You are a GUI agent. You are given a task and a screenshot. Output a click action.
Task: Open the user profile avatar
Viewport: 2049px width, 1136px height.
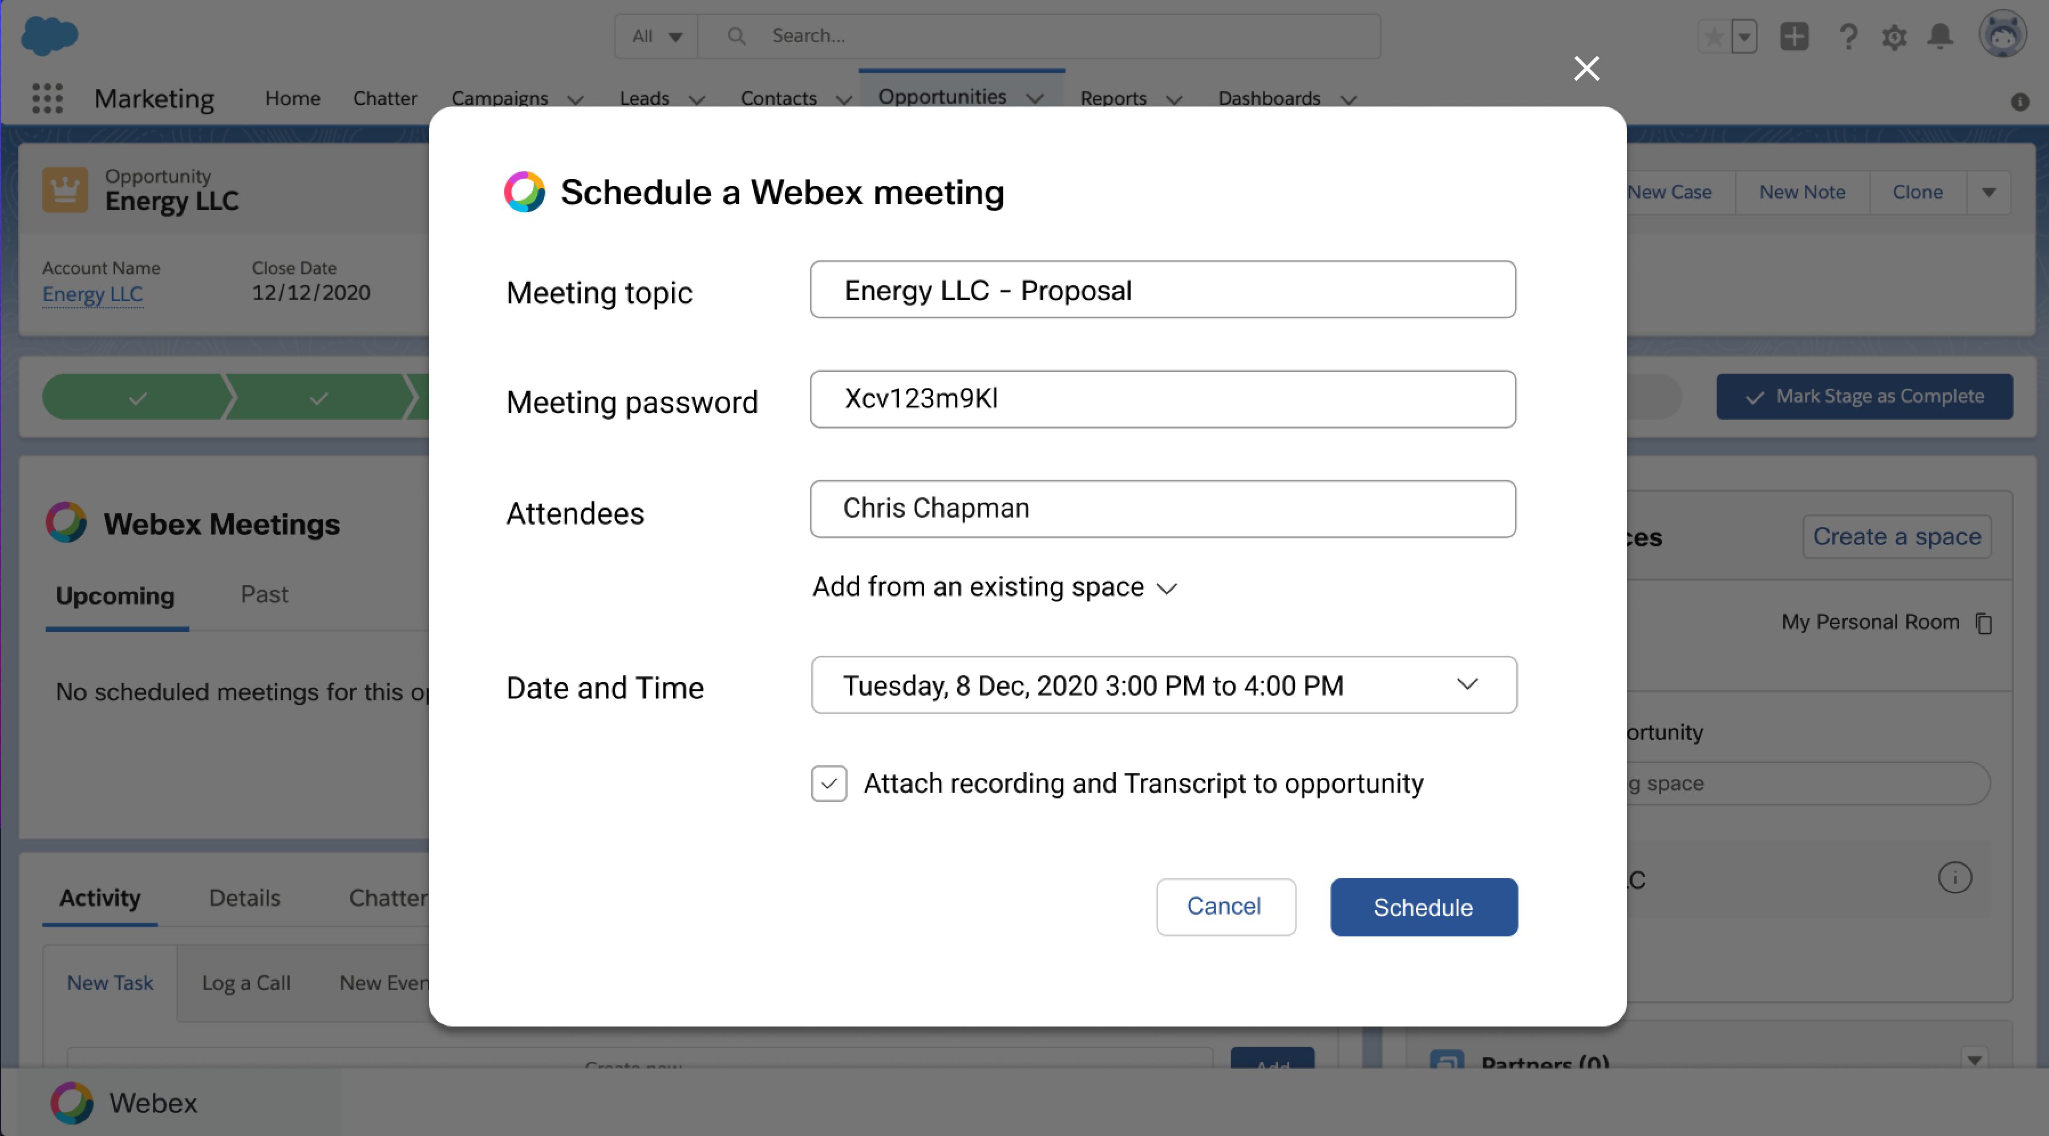pos(2003,34)
